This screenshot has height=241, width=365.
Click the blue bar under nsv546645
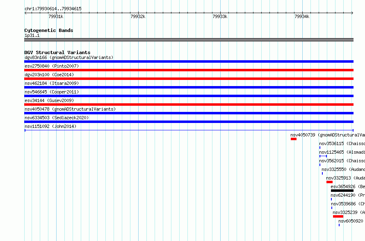point(189,96)
